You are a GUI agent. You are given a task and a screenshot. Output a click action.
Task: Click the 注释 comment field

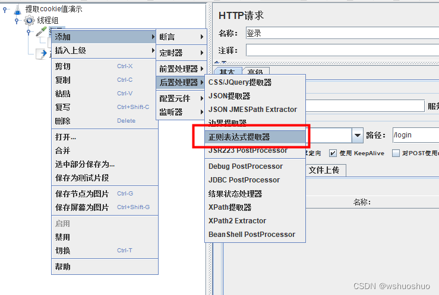tap(342, 50)
